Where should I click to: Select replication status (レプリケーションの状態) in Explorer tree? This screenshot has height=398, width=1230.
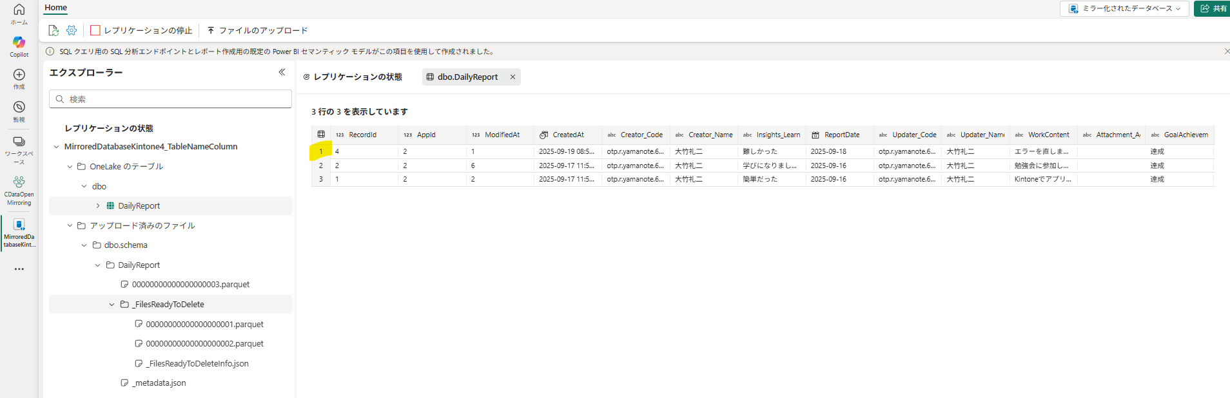(x=109, y=128)
